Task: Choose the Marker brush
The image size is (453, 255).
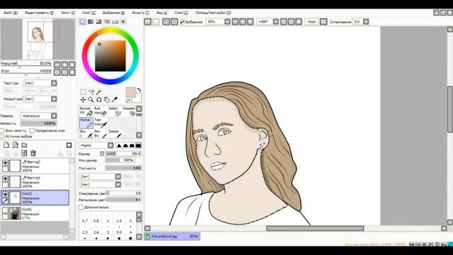Action: [x=86, y=123]
